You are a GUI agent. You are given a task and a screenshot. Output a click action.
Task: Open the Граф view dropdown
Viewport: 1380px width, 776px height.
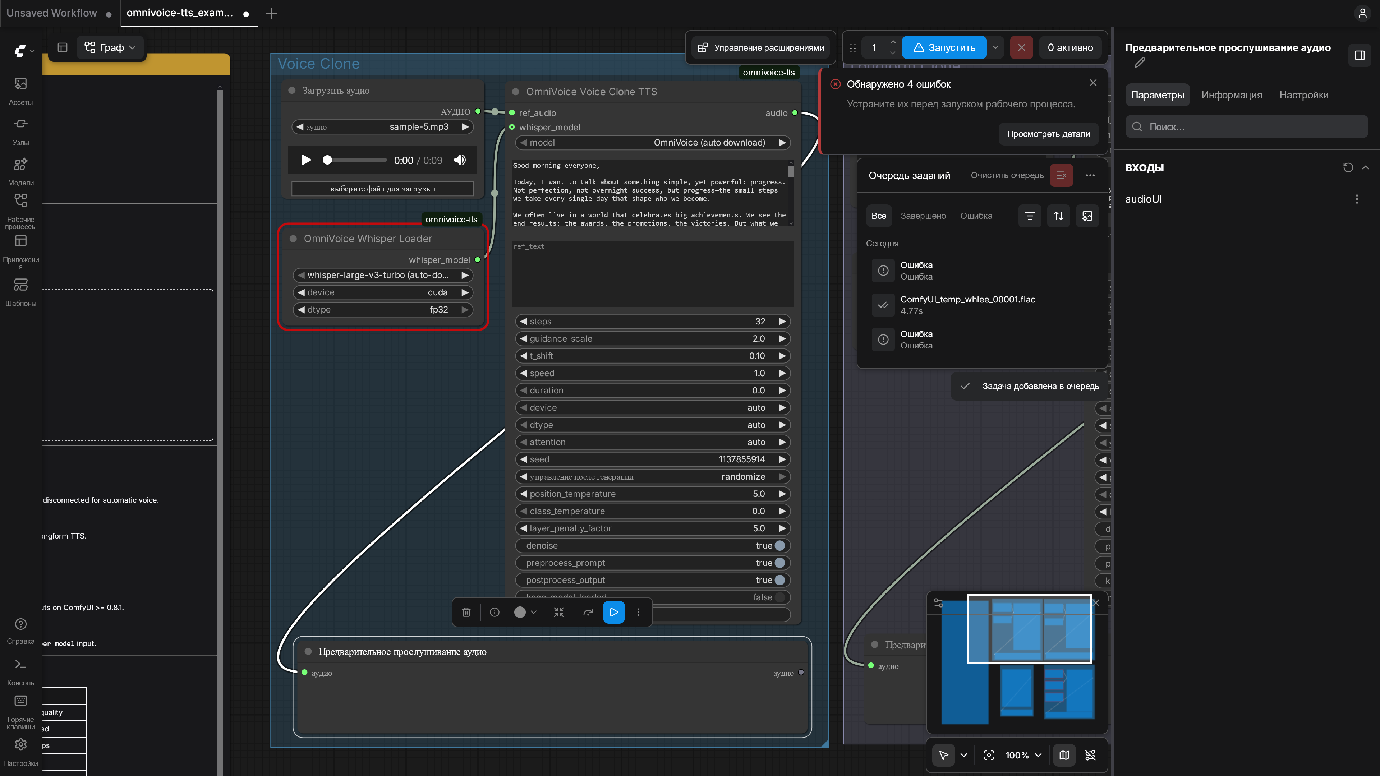(110, 48)
